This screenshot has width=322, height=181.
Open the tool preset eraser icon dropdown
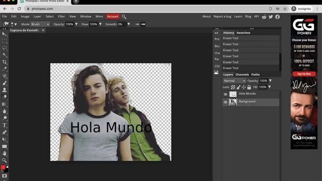tap(6, 24)
